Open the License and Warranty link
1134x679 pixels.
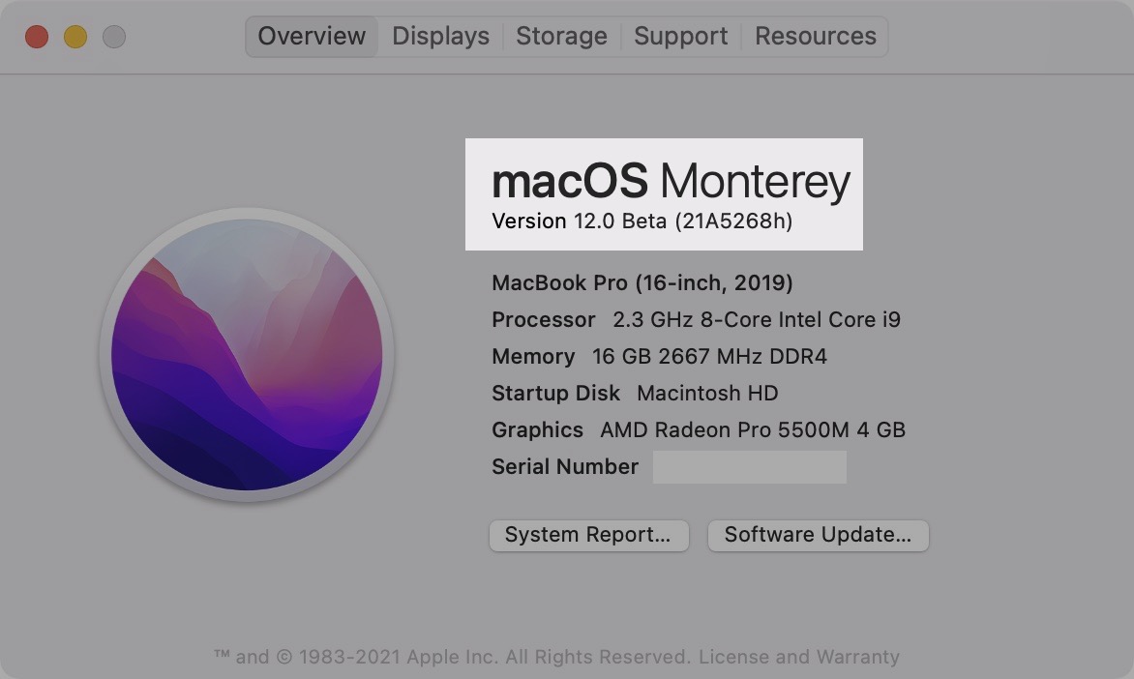pos(798,658)
